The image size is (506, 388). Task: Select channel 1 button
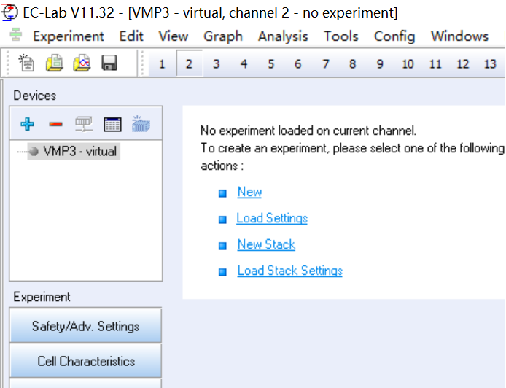point(162,64)
